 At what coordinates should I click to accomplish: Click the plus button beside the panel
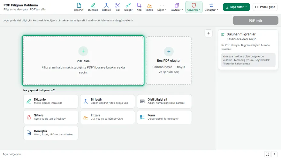[209, 33]
